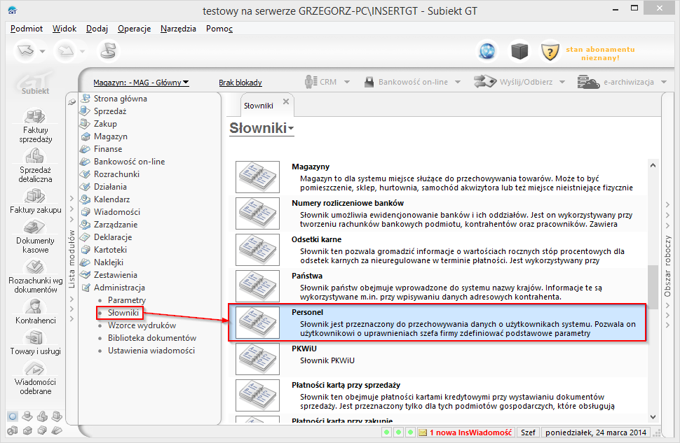
Task: Open Towary i usługi shortcut icon
Action: pos(35,337)
